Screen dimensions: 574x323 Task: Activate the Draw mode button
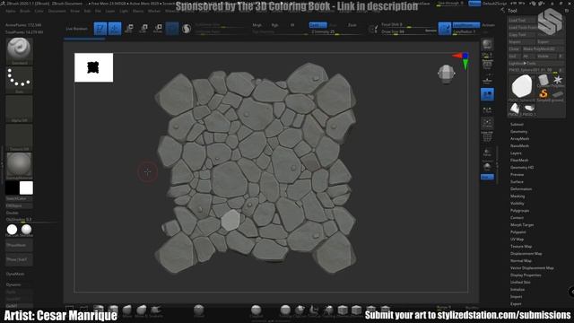pos(115,29)
